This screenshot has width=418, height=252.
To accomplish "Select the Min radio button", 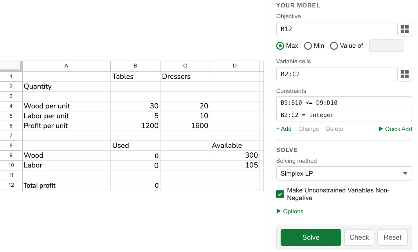I will coord(308,46).
